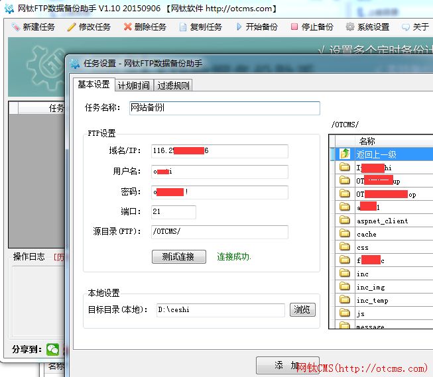Click the 删除任务 red X icon
433x377 pixels.
coord(127,27)
